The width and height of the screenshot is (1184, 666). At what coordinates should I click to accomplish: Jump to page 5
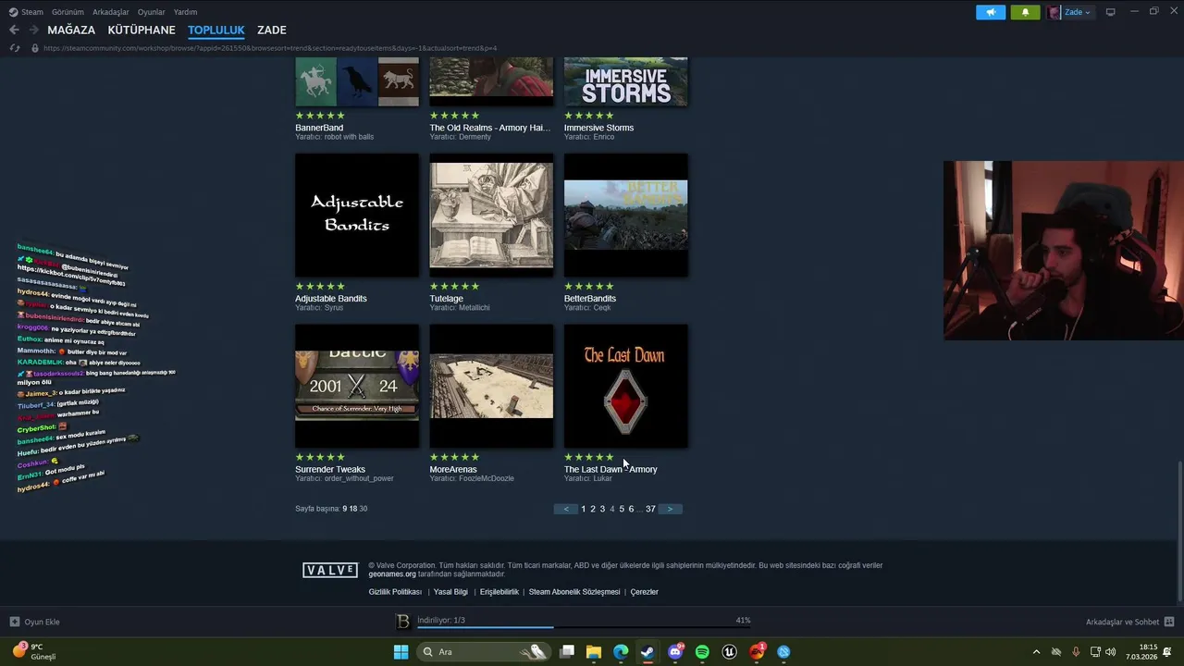coord(622,509)
